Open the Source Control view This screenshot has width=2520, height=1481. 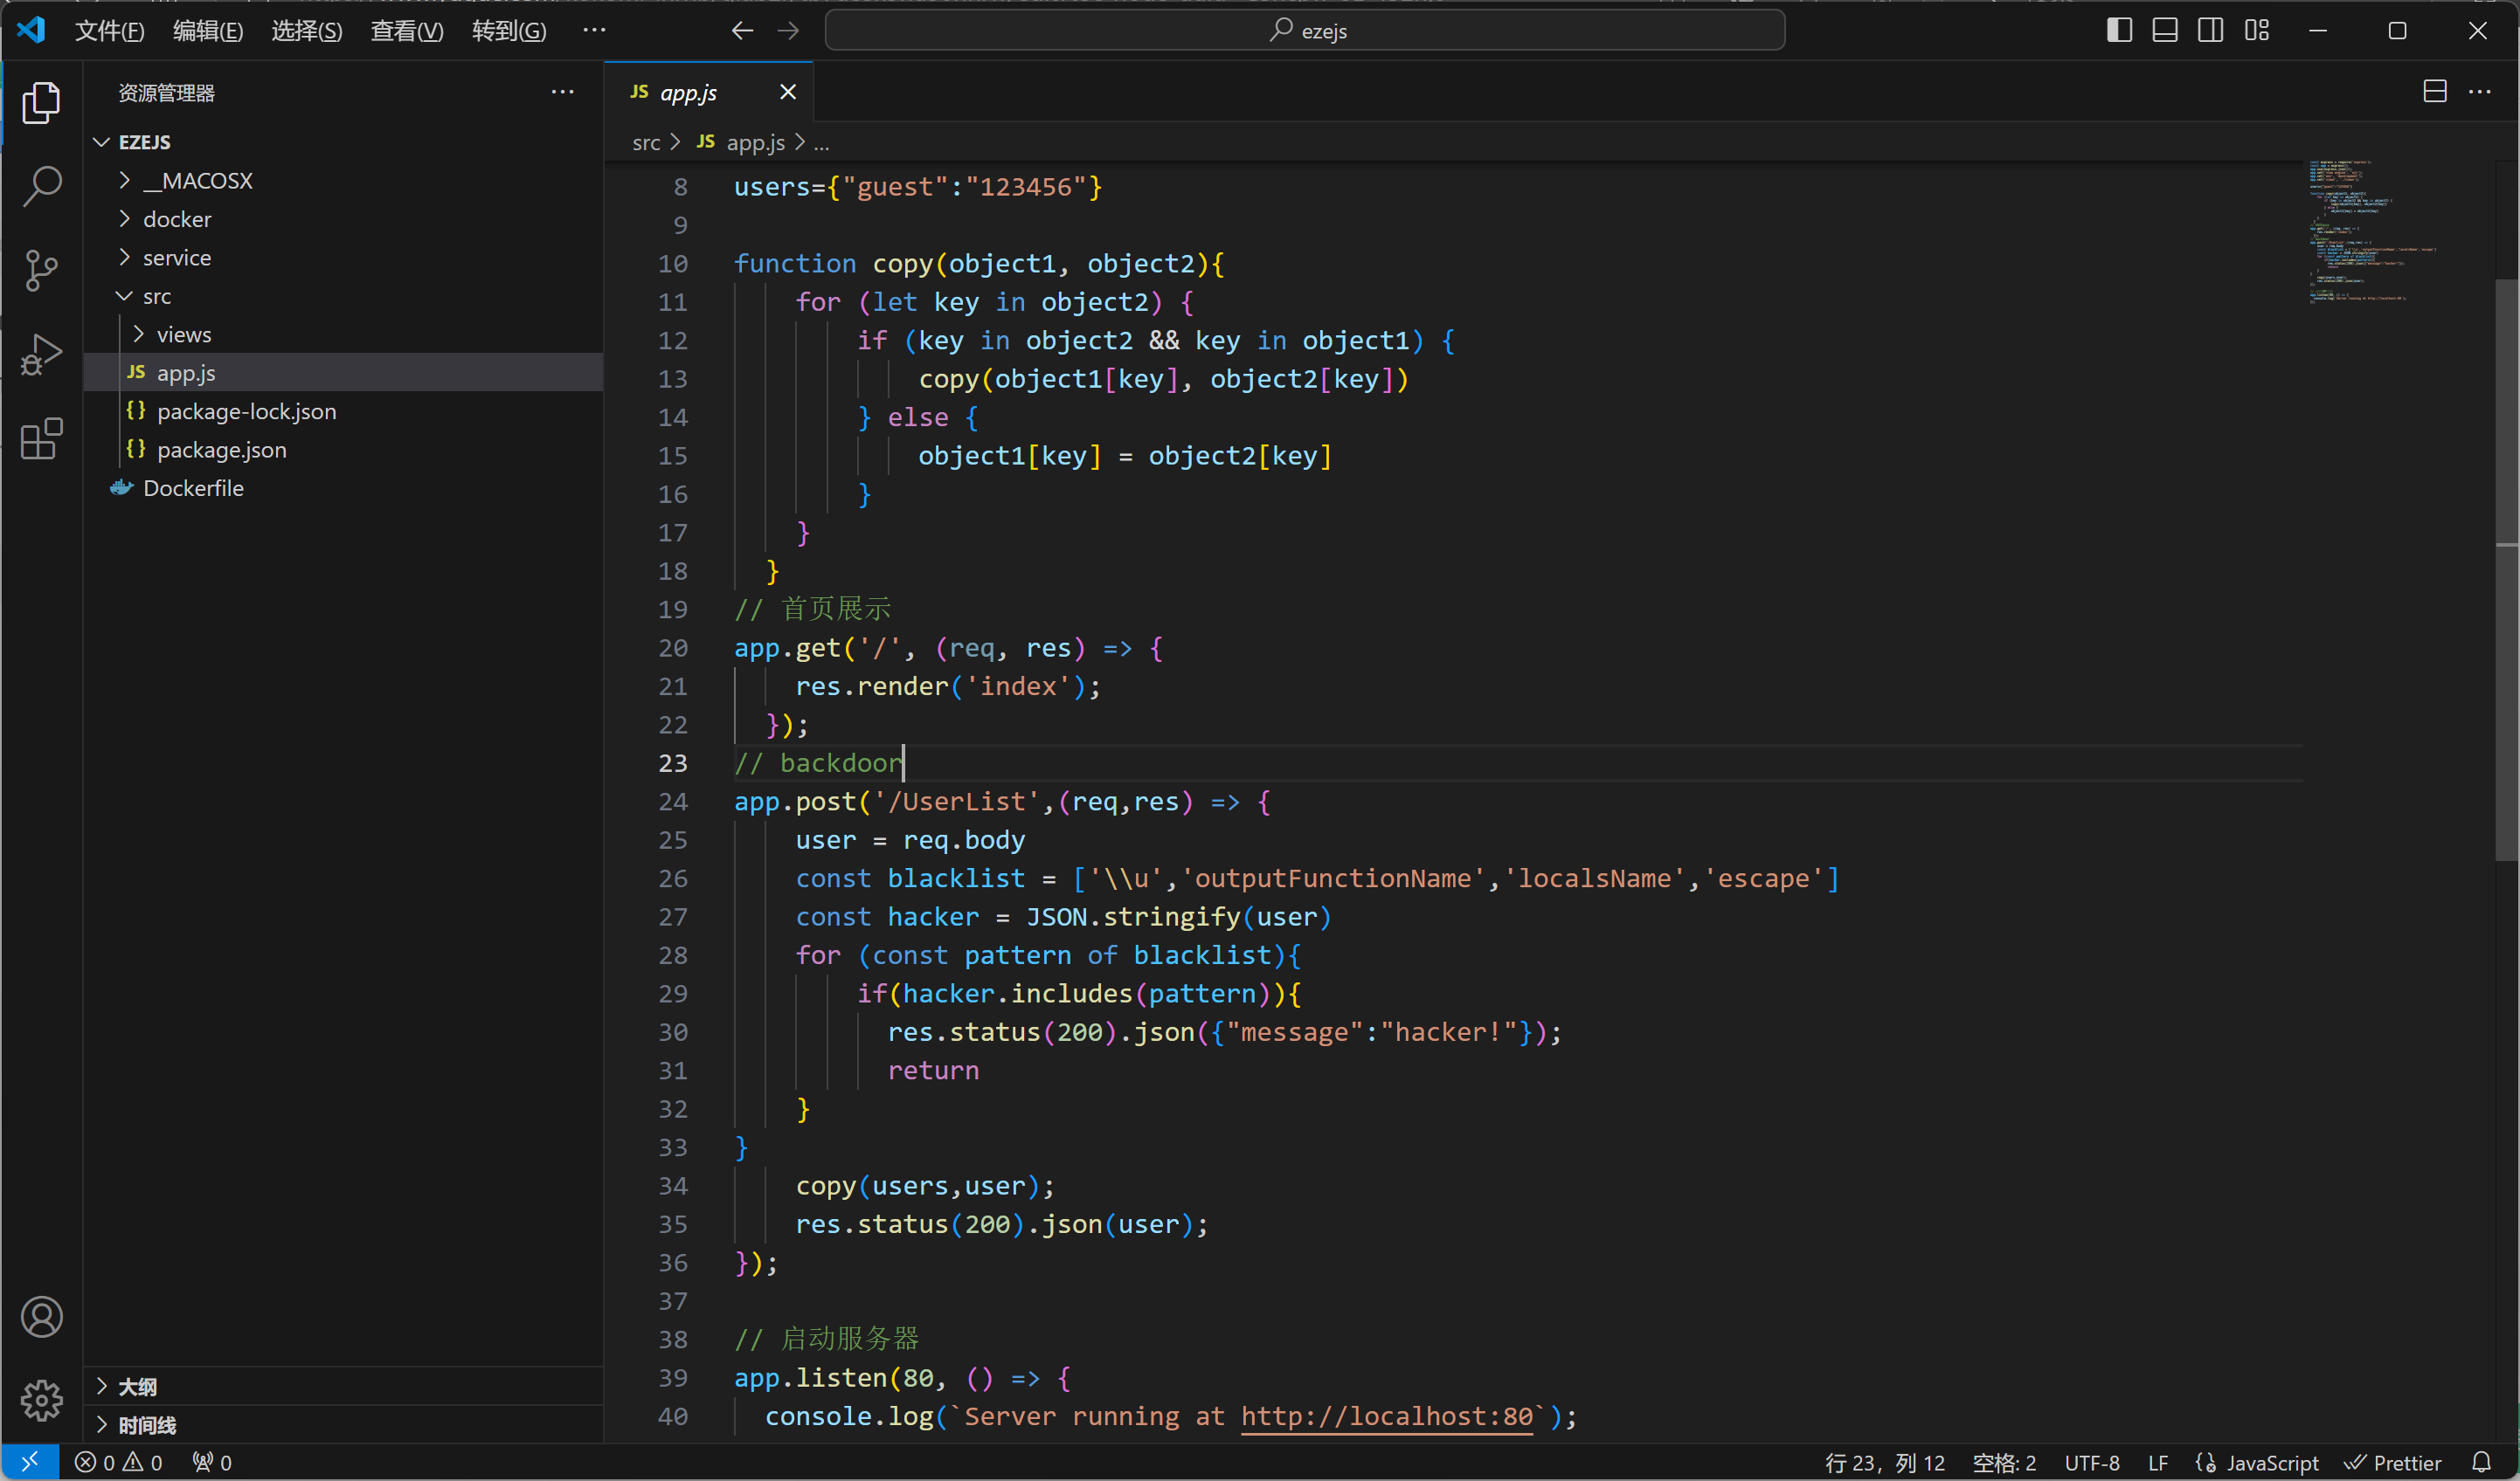(x=41, y=270)
